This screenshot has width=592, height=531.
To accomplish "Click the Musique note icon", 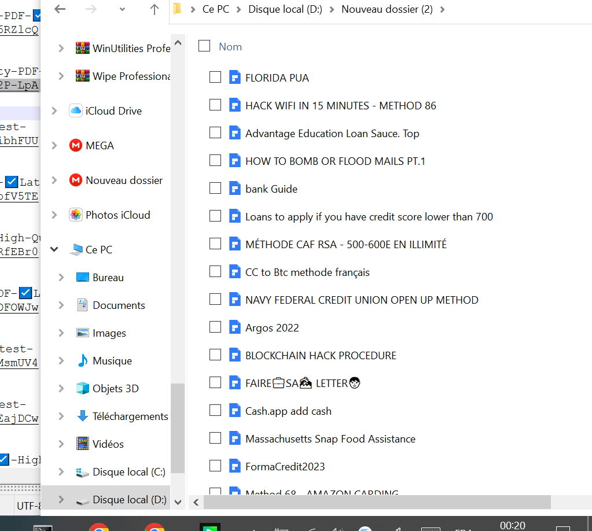I will click(x=83, y=360).
